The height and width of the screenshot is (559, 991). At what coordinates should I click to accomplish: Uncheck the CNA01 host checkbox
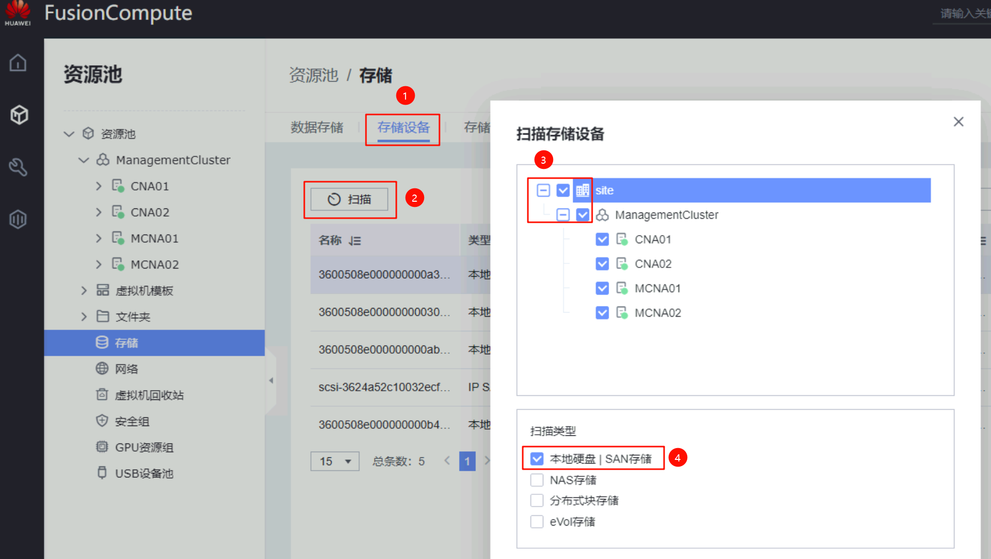point(602,239)
